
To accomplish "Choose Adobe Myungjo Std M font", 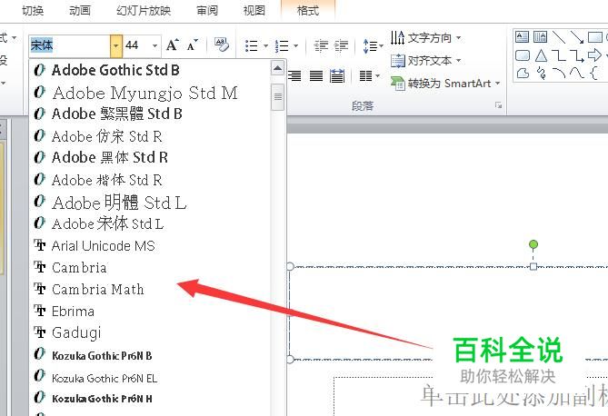I will point(150,93).
